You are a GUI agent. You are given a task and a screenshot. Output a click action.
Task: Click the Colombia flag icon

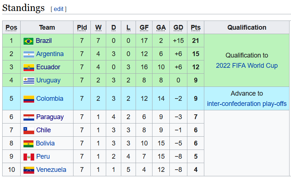[29, 99]
